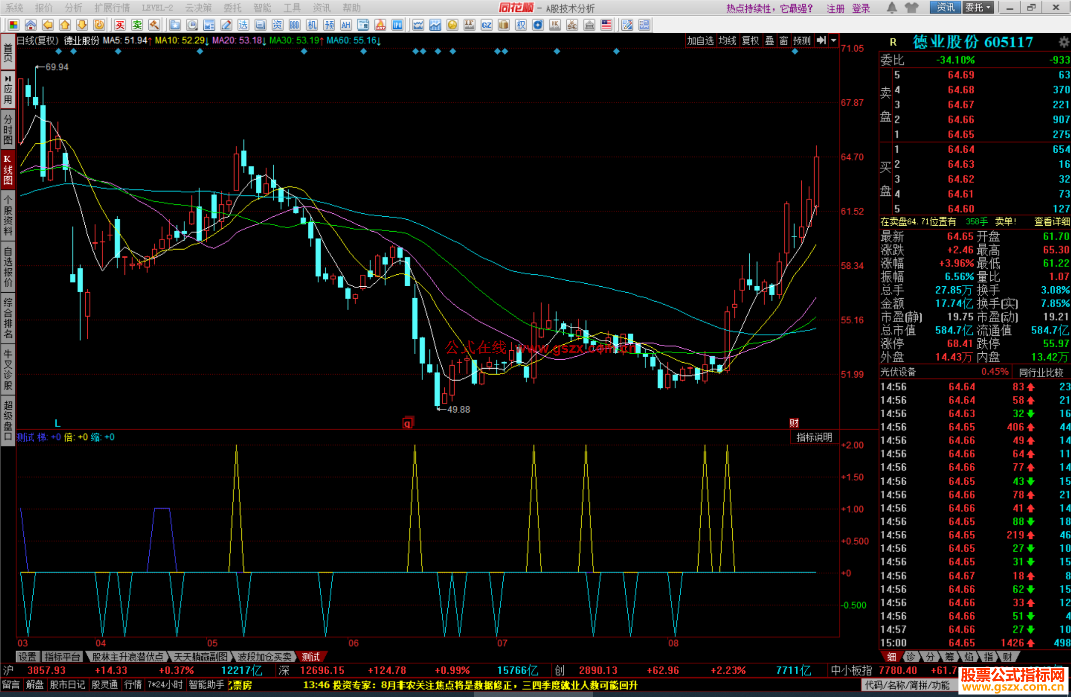
Task: Toggle 均线 moving average display
Action: coord(727,41)
